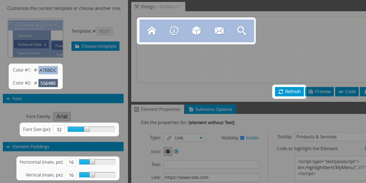Click the Vertical padding value field
This screenshot has height=183, width=366.
[x=71, y=175]
